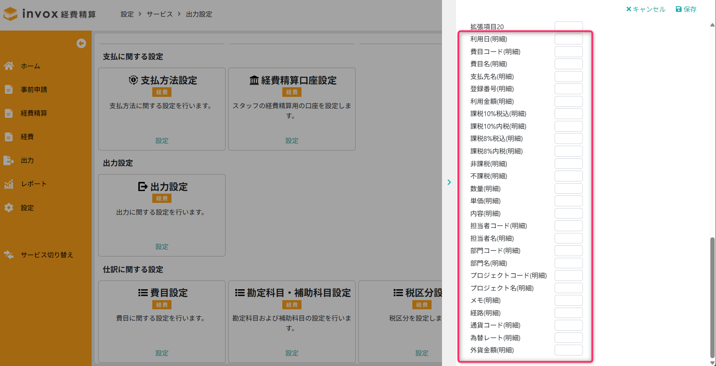Open 出力 sidebar menu item
The image size is (716, 366).
tap(27, 160)
